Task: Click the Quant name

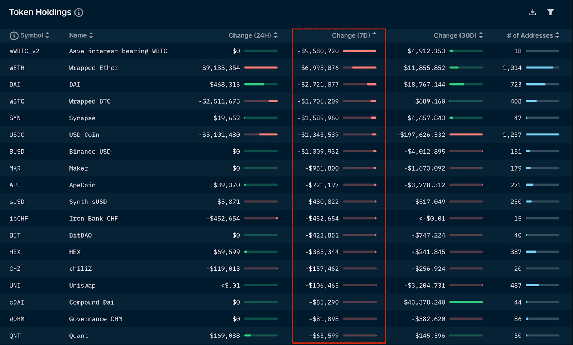Action: click(x=78, y=336)
